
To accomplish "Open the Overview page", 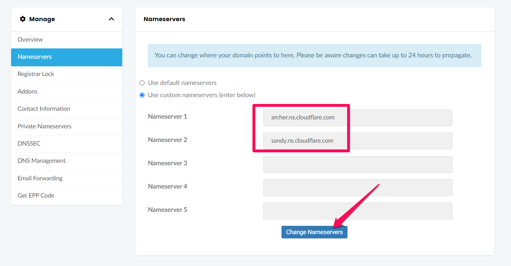I will [30, 39].
